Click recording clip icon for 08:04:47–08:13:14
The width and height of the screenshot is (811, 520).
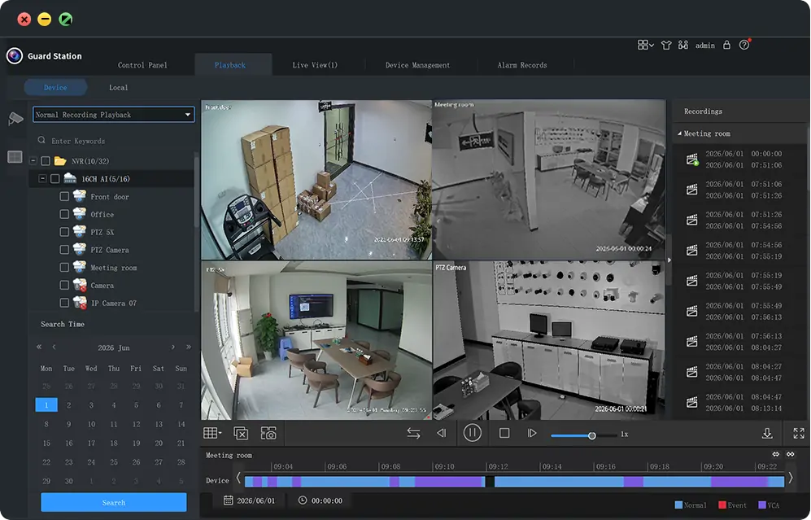pos(692,402)
